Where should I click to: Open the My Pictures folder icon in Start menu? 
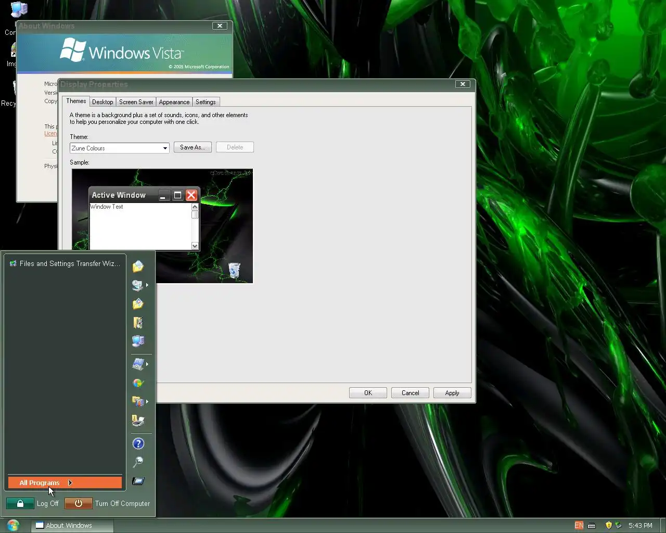[138, 304]
